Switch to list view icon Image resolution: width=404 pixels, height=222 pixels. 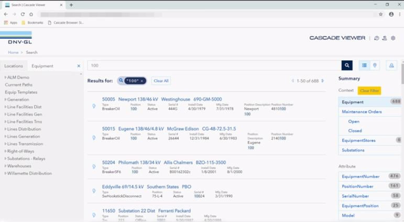[x=364, y=65]
